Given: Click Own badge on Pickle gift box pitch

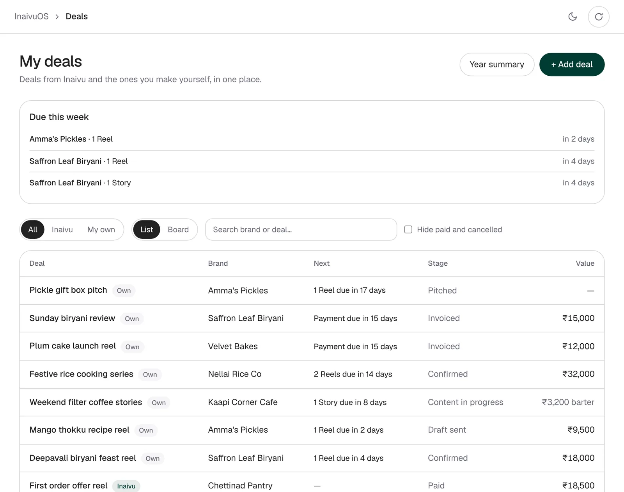Looking at the screenshot, I should [124, 290].
